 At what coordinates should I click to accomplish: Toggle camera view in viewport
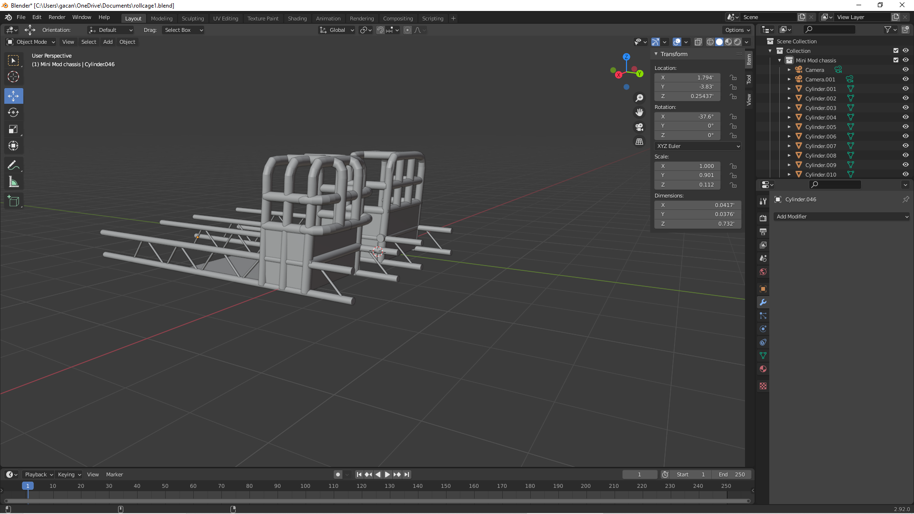[x=639, y=127]
